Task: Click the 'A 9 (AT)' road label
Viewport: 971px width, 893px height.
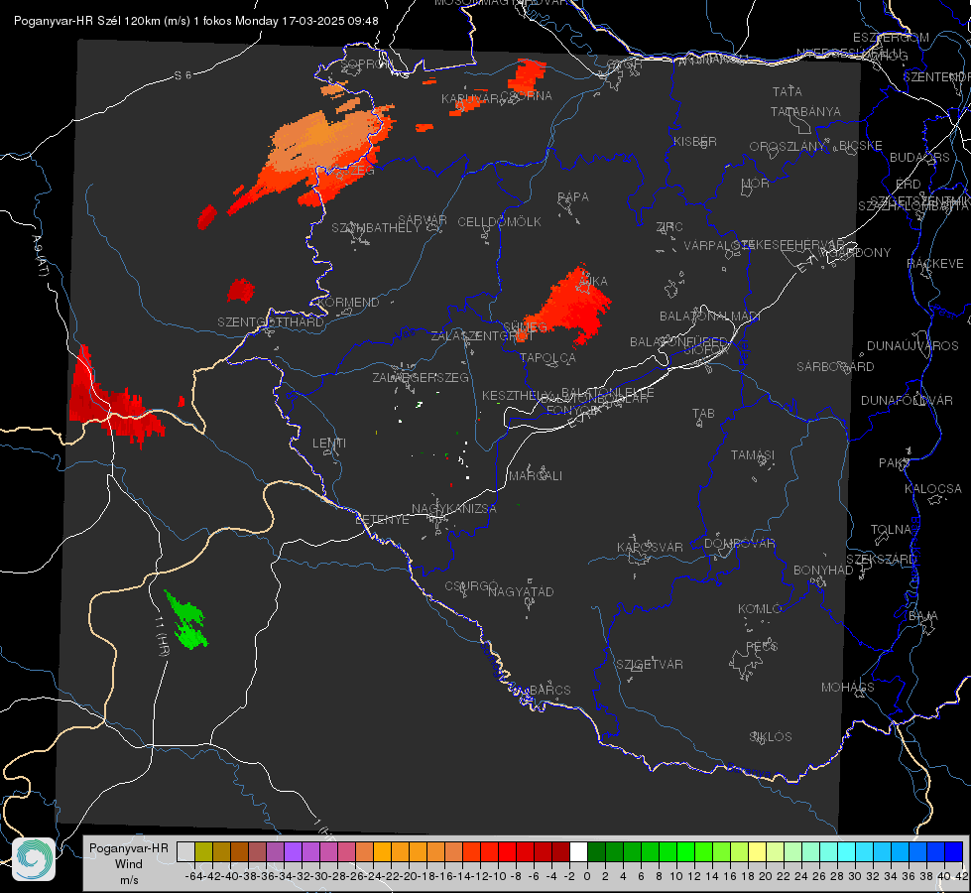Action: coord(41,256)
